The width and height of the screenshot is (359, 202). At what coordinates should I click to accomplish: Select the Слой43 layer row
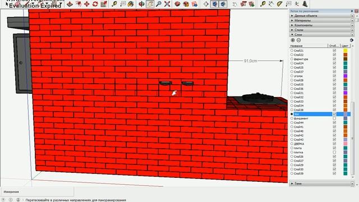[320, 140]
